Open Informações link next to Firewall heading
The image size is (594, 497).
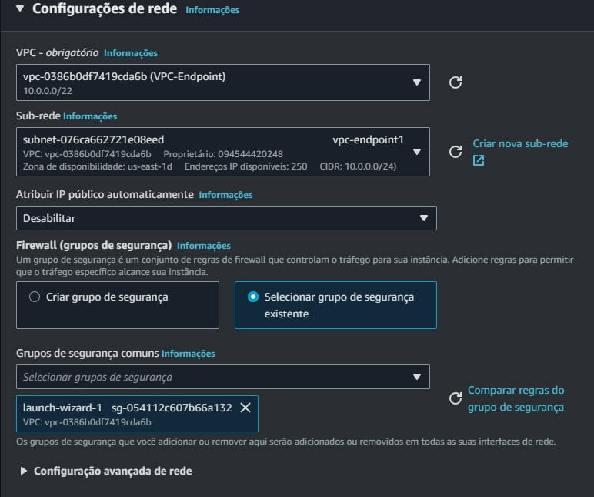tap(204, 246)
